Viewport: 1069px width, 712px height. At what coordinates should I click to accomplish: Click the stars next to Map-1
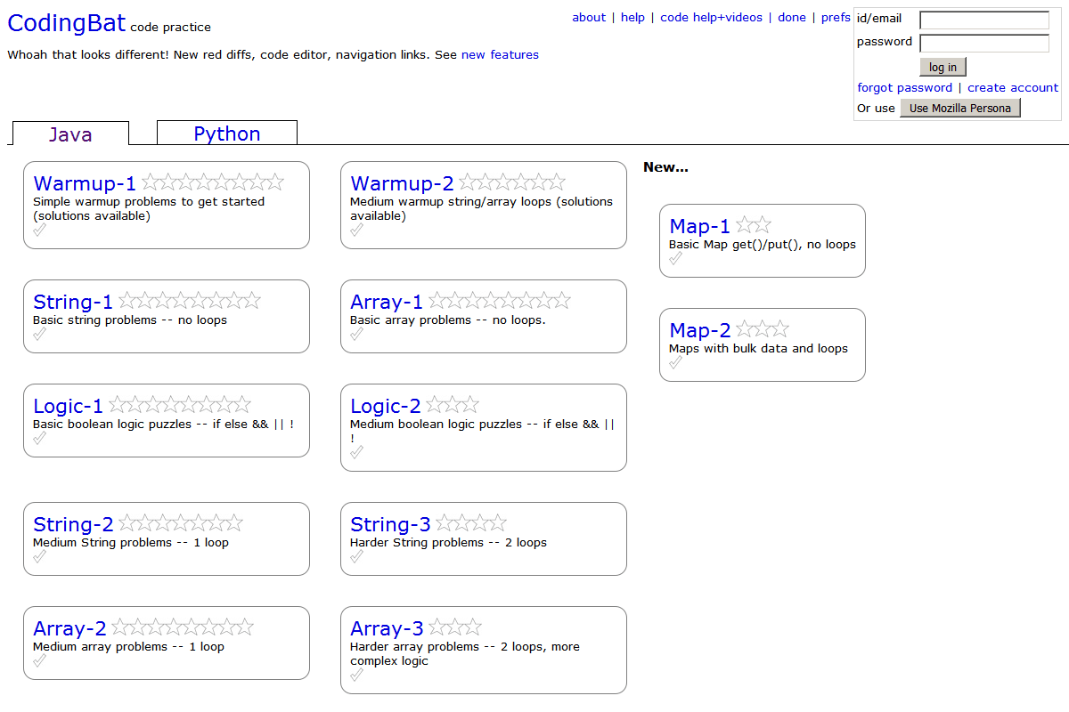point(754,225)
